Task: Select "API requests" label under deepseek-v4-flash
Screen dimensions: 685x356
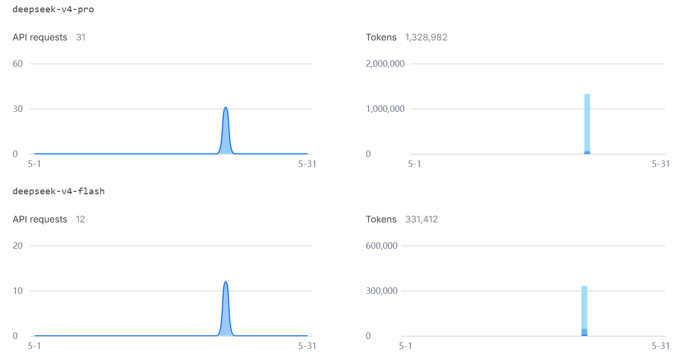Action: pos(40,219)
